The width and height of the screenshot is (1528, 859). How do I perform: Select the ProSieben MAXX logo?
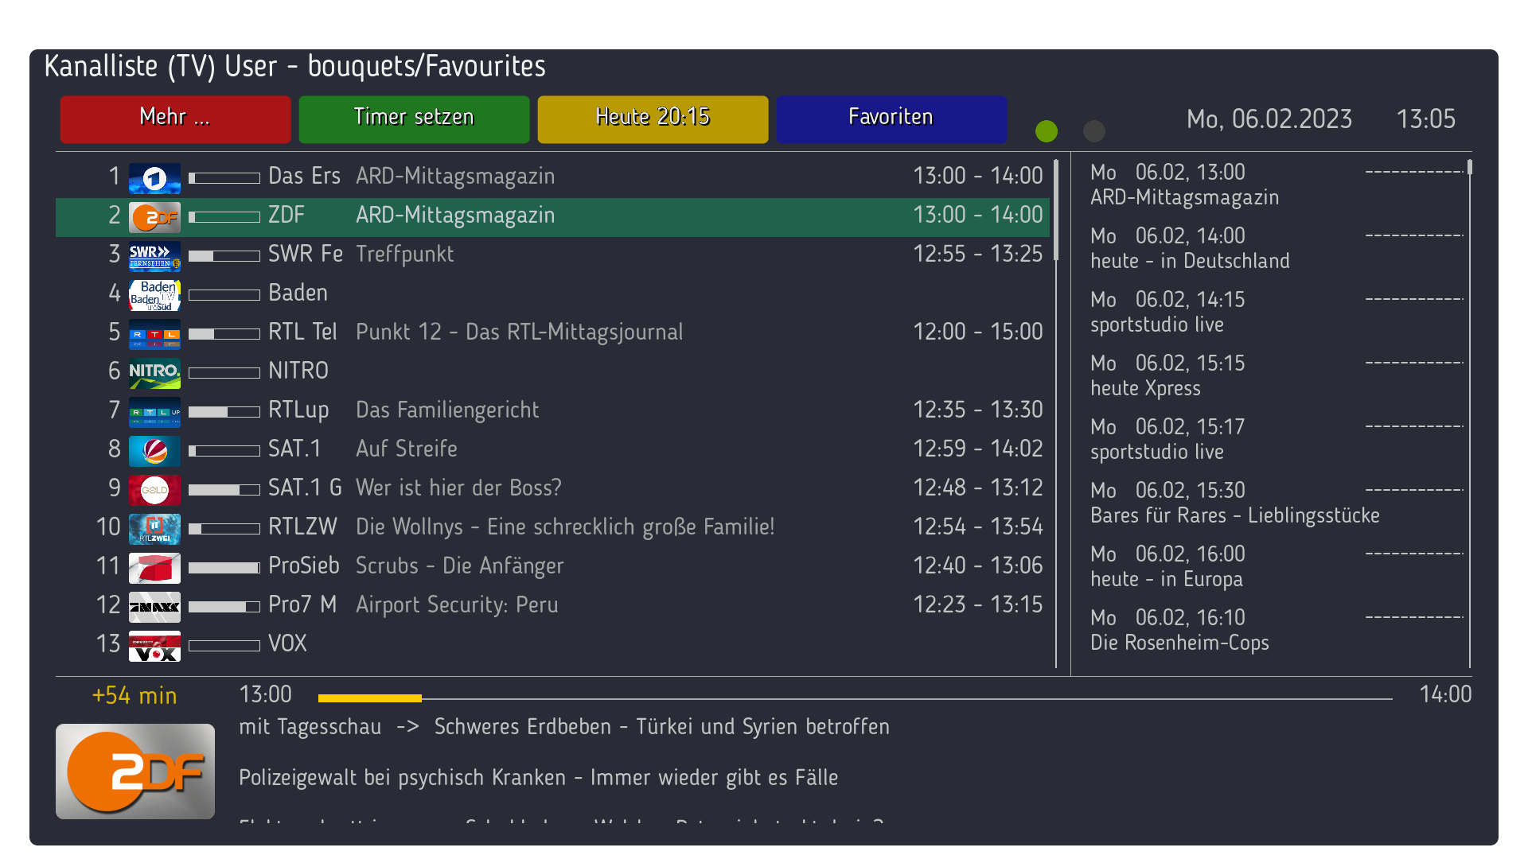(154, 607)
